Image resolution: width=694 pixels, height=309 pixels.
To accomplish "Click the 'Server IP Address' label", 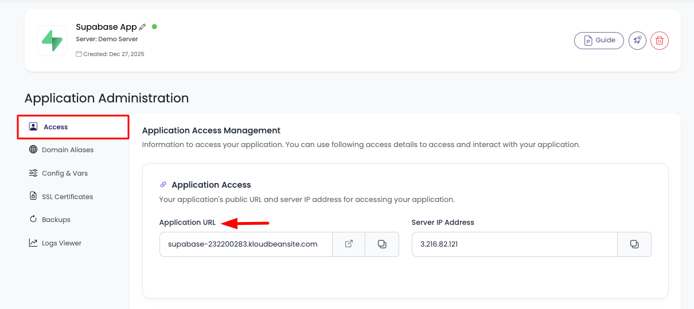I will [443, 223].
